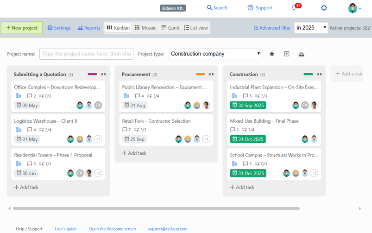Click the 31 Dec 2025 green deadline
Viewport: 372px width, 233px height.
248,173
